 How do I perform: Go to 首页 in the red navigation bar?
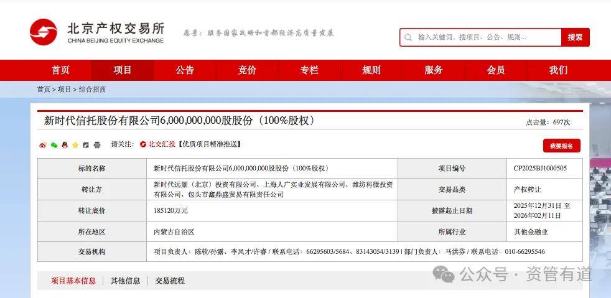(x=60, y=70)
